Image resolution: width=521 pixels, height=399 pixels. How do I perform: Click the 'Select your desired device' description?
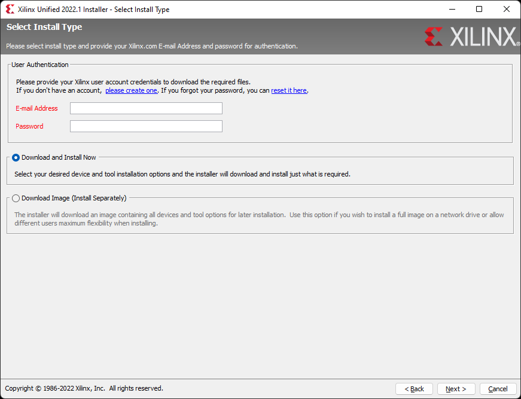pyautogui.click(x=182, y=174)
